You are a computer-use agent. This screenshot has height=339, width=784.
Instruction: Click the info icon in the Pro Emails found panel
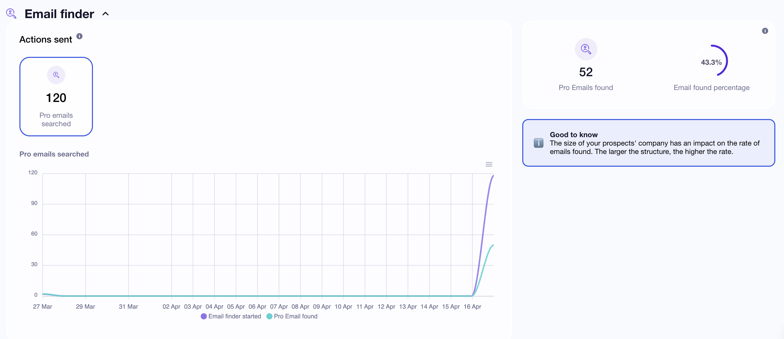point(765,31)
